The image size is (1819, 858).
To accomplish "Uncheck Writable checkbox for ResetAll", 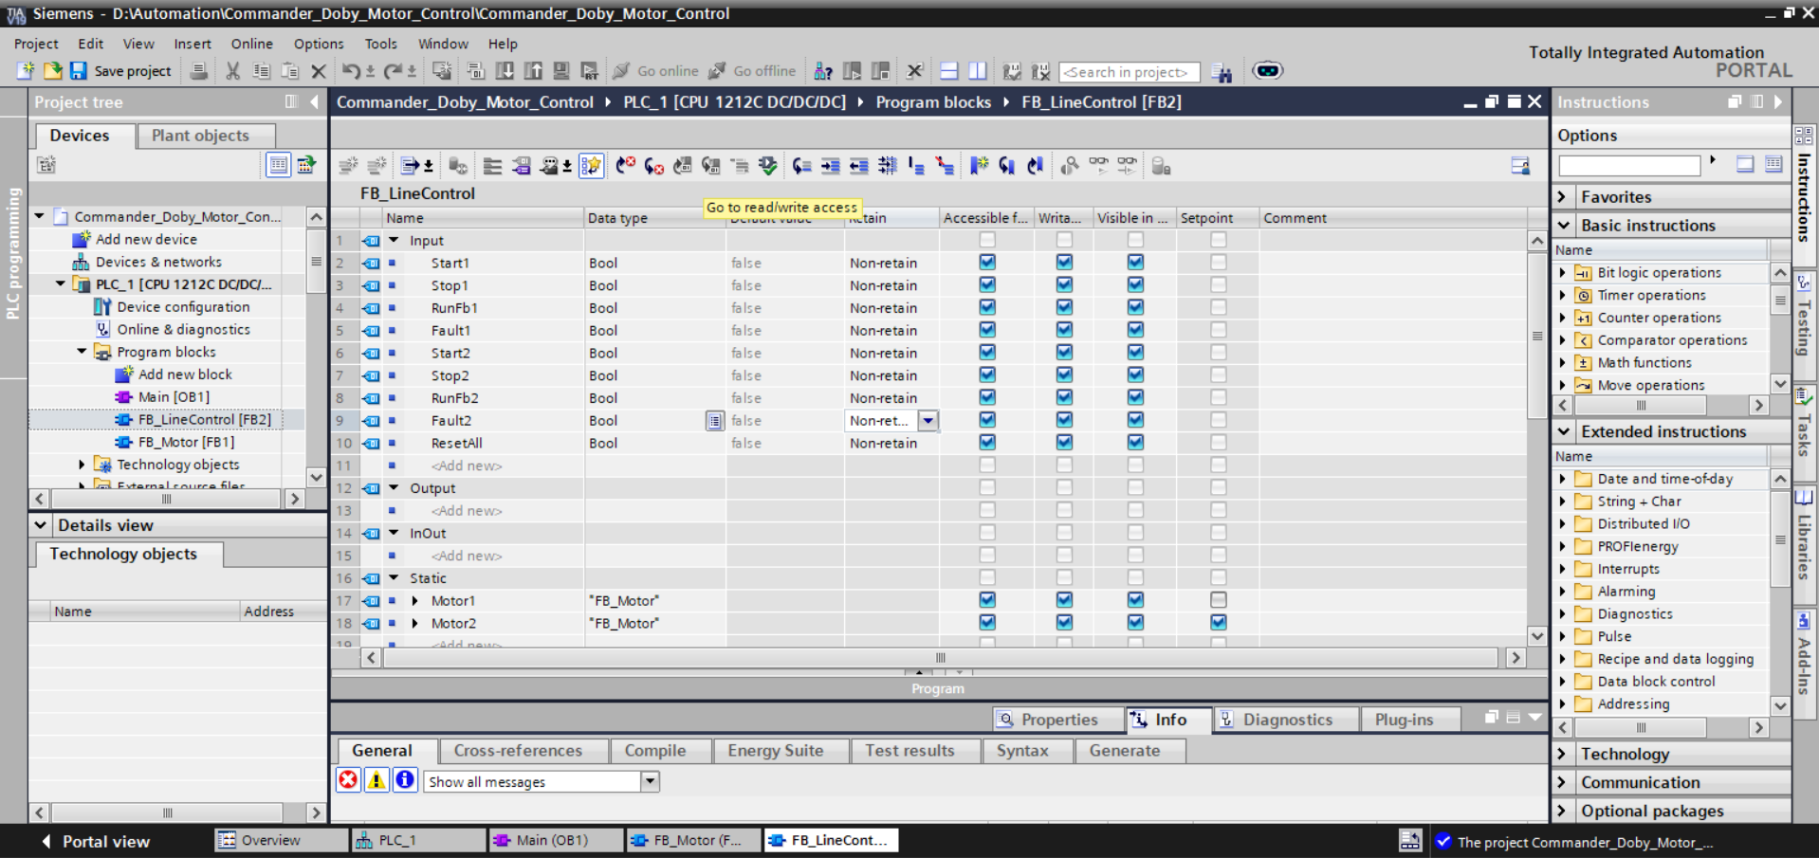I will click(1064, 443).
